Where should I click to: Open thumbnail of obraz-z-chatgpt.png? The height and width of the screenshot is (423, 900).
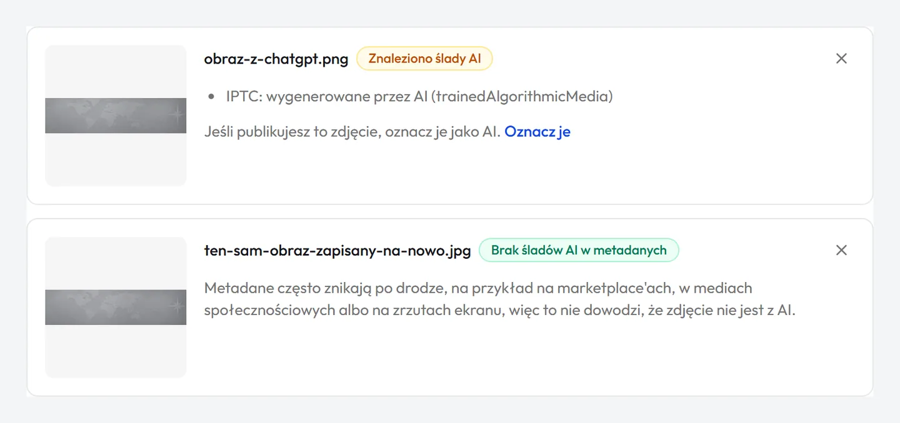pos(116,115)
